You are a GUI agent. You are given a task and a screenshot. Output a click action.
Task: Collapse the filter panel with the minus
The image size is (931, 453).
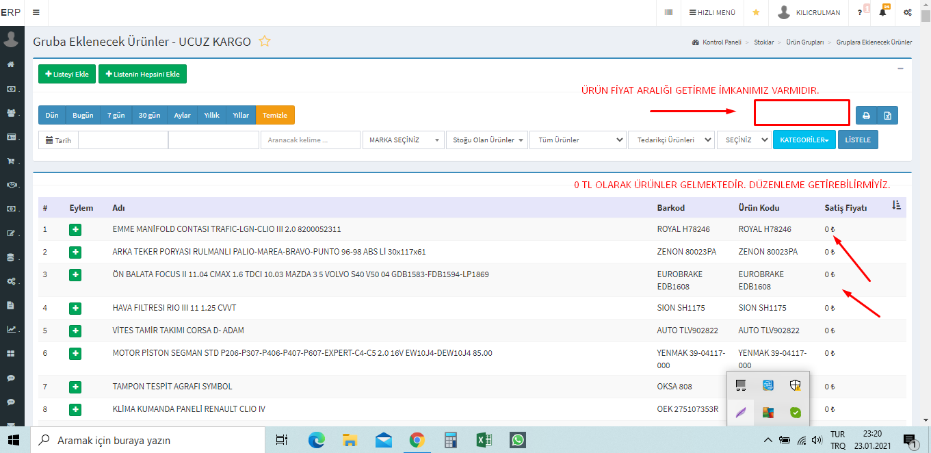(x=900, y=68)
